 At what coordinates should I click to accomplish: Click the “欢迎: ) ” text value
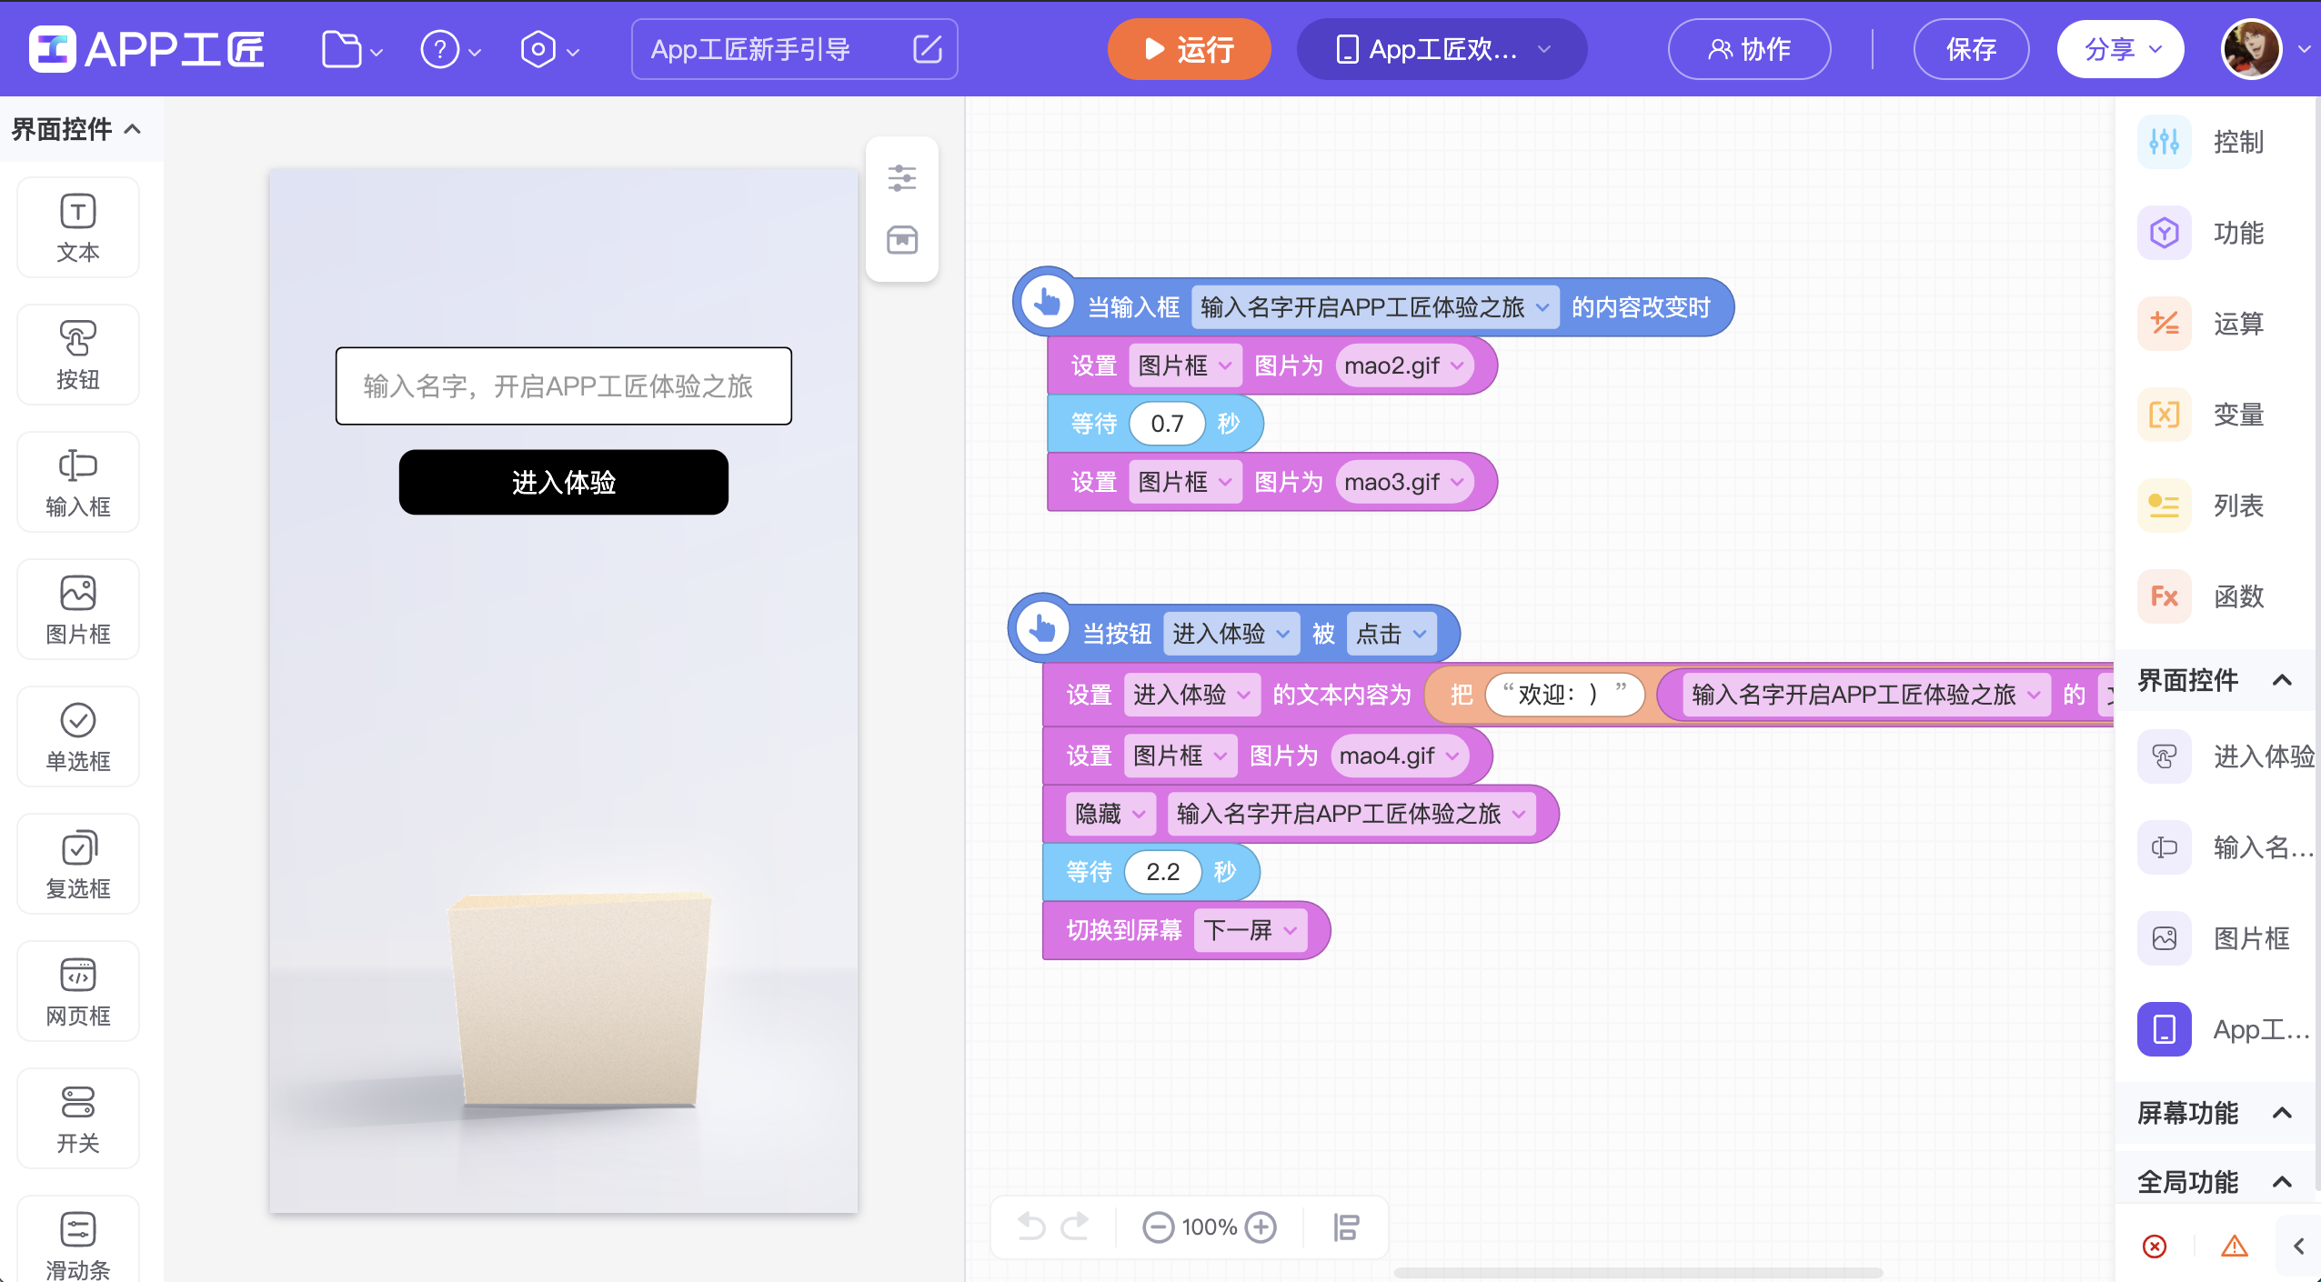coord(1564,695)
